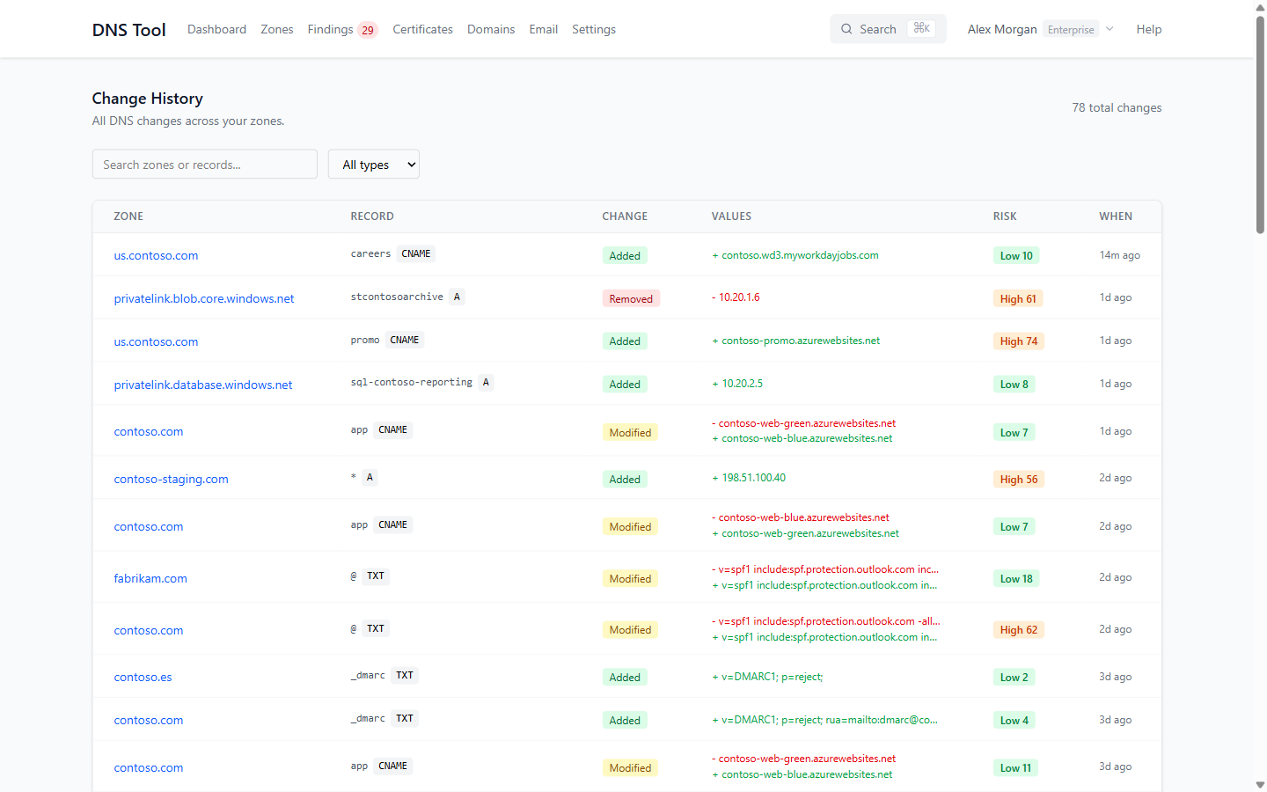Screen dimensions: 1267x792
Task: Click the Removed change badge
Action: (x=631, y=298)
